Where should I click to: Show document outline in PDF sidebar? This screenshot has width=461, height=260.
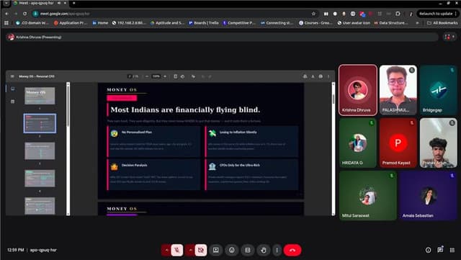pos(13,102)
